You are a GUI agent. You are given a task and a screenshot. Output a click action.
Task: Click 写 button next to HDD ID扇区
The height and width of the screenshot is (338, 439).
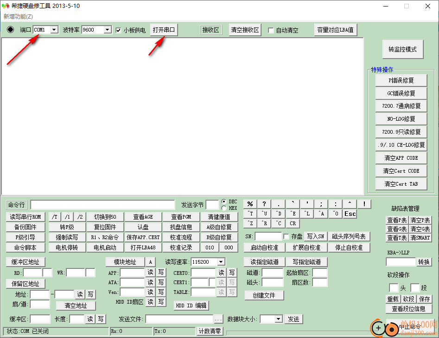point(161,302)
